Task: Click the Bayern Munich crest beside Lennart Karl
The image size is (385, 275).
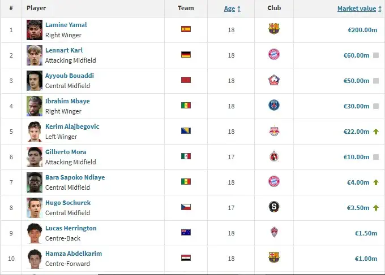Action: (x=274, y=54)
